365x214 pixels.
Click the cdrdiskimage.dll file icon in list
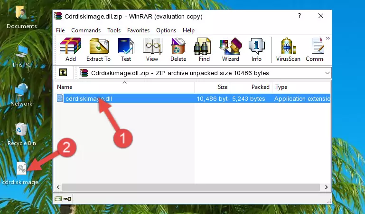(60, 98)
